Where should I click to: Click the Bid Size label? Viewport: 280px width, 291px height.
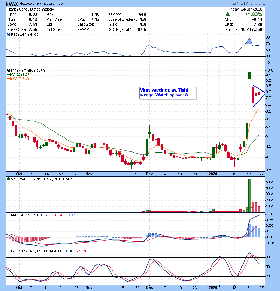click(x=54, y=29)
